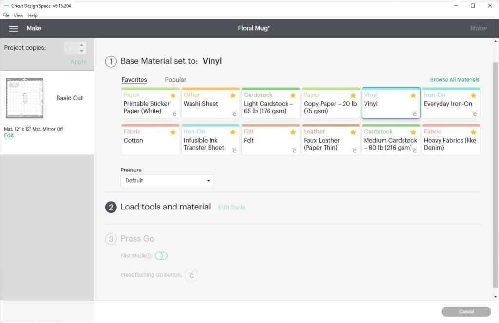
Task: Click Cricut logo on Washi Sheet card
Action: (x=234, y=114)
